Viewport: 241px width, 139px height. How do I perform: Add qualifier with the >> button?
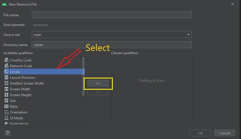[x=98, y=83]
